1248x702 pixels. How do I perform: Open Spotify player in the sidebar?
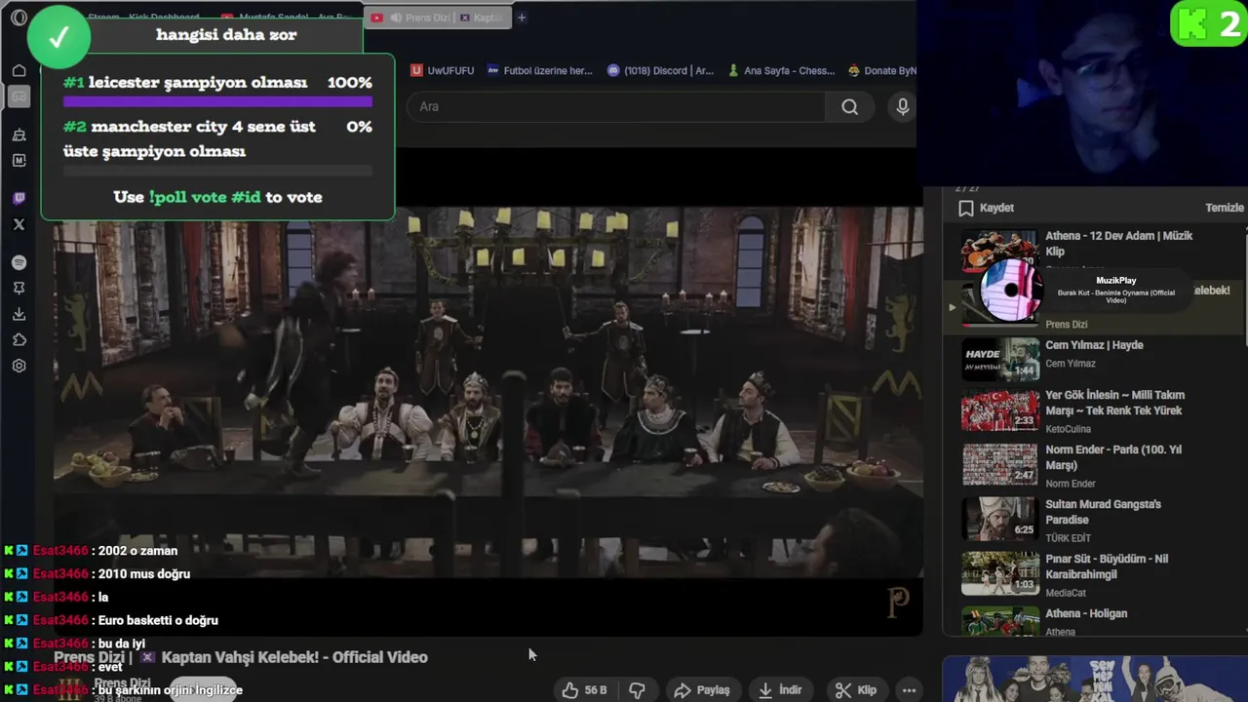pos(19,262)
